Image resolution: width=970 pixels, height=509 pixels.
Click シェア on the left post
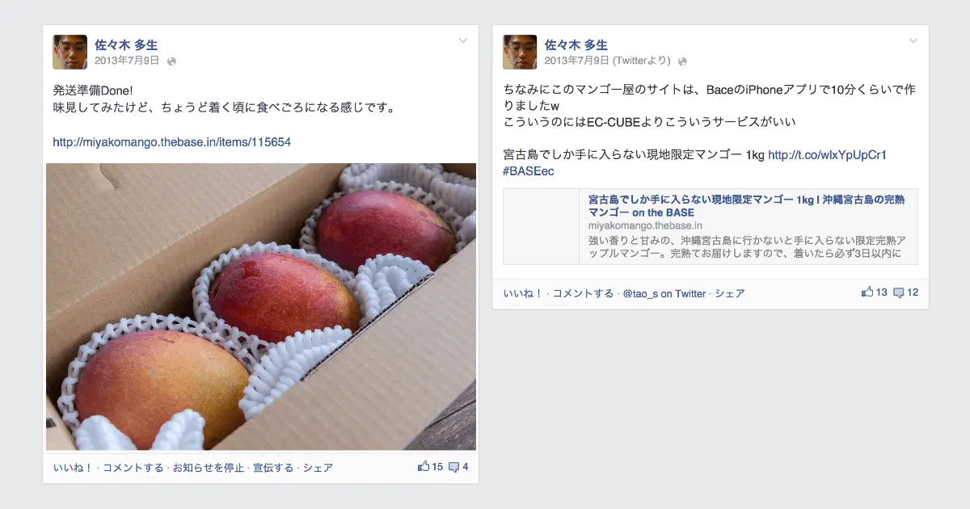click(318, 468)
